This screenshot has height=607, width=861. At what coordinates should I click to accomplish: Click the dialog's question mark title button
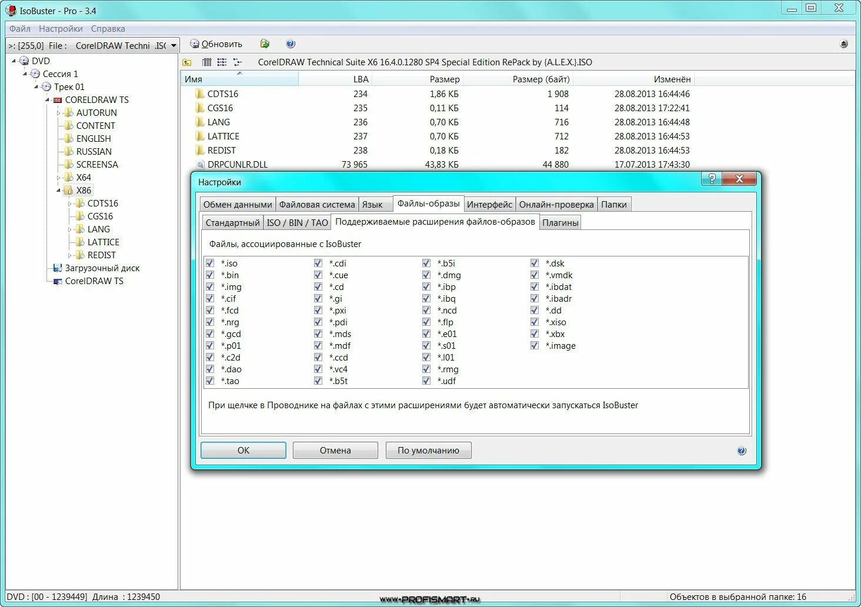[712, 179]
